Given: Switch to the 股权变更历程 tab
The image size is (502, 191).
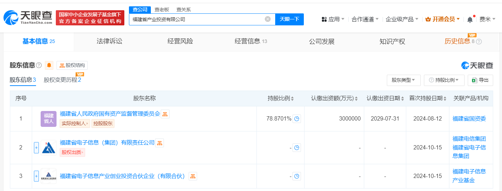Looking at the screenshot, I should [62, 80].
